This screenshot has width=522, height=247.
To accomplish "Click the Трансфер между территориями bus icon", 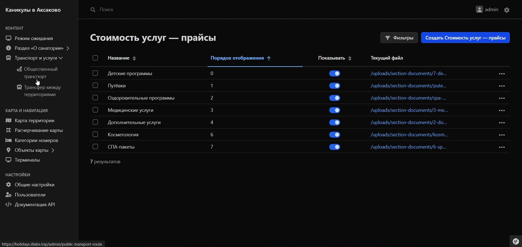I will click(19, 87).
